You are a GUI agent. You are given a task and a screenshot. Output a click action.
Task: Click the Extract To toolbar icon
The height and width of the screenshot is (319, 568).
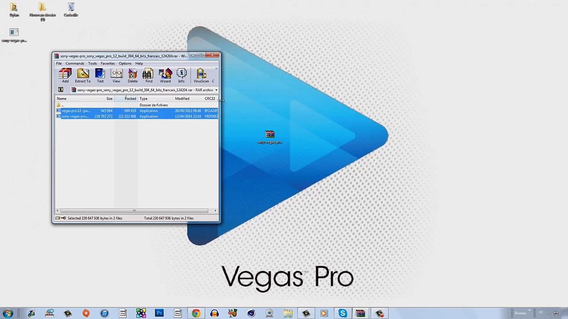[x=83, y=76]
